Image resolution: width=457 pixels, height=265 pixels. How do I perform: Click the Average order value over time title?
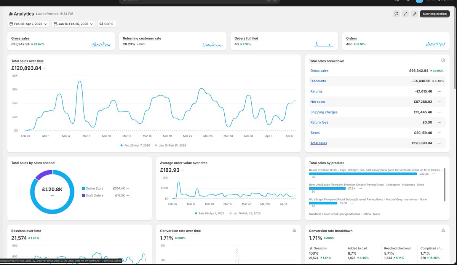pos(184,163)
